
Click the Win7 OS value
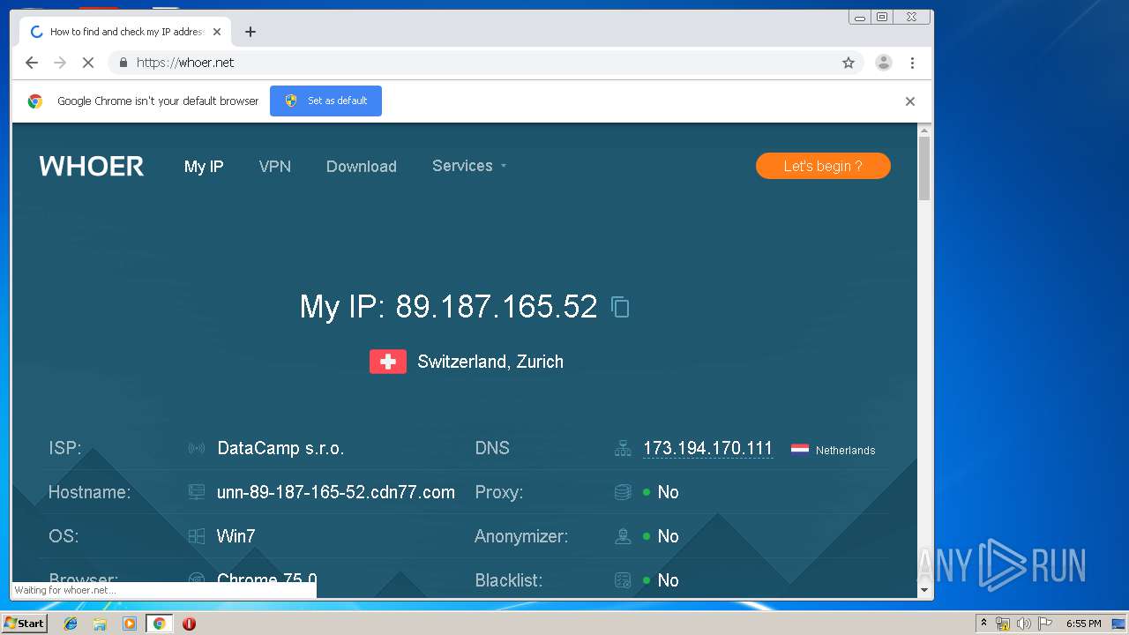pos(236,536)
